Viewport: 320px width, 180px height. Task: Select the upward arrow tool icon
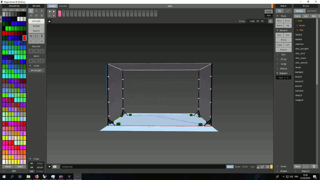[42, 36]
